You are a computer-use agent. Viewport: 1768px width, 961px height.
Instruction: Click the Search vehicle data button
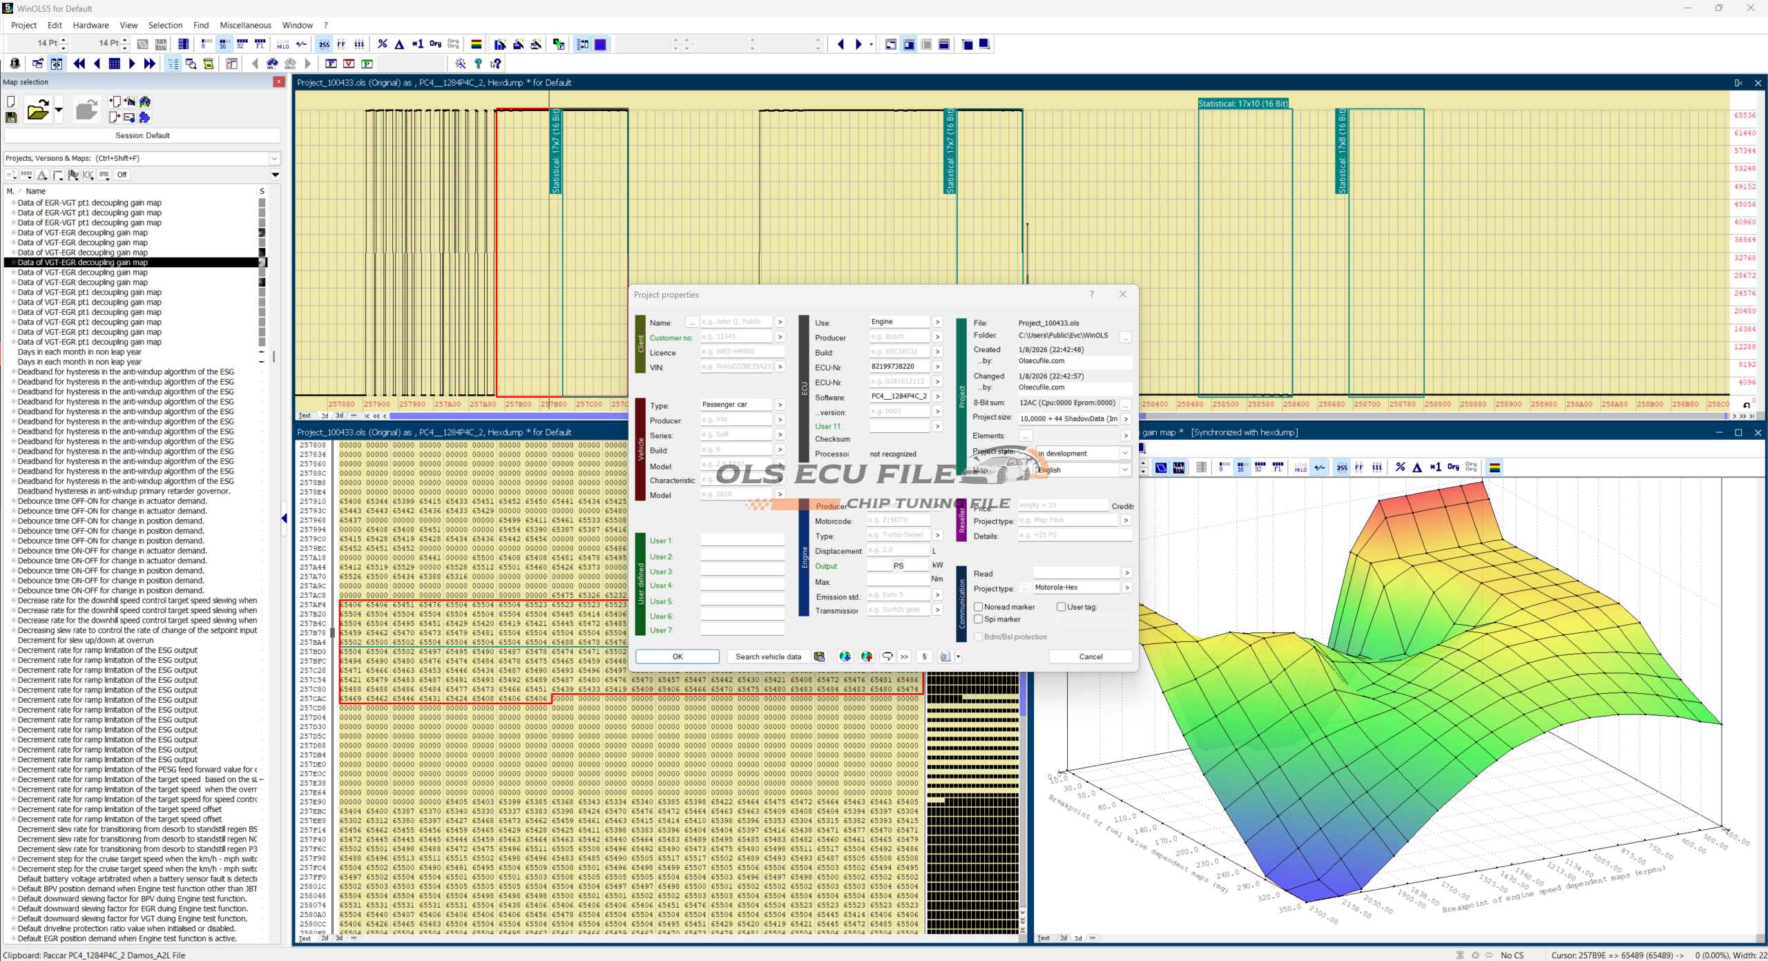click(x=768, y=657)
